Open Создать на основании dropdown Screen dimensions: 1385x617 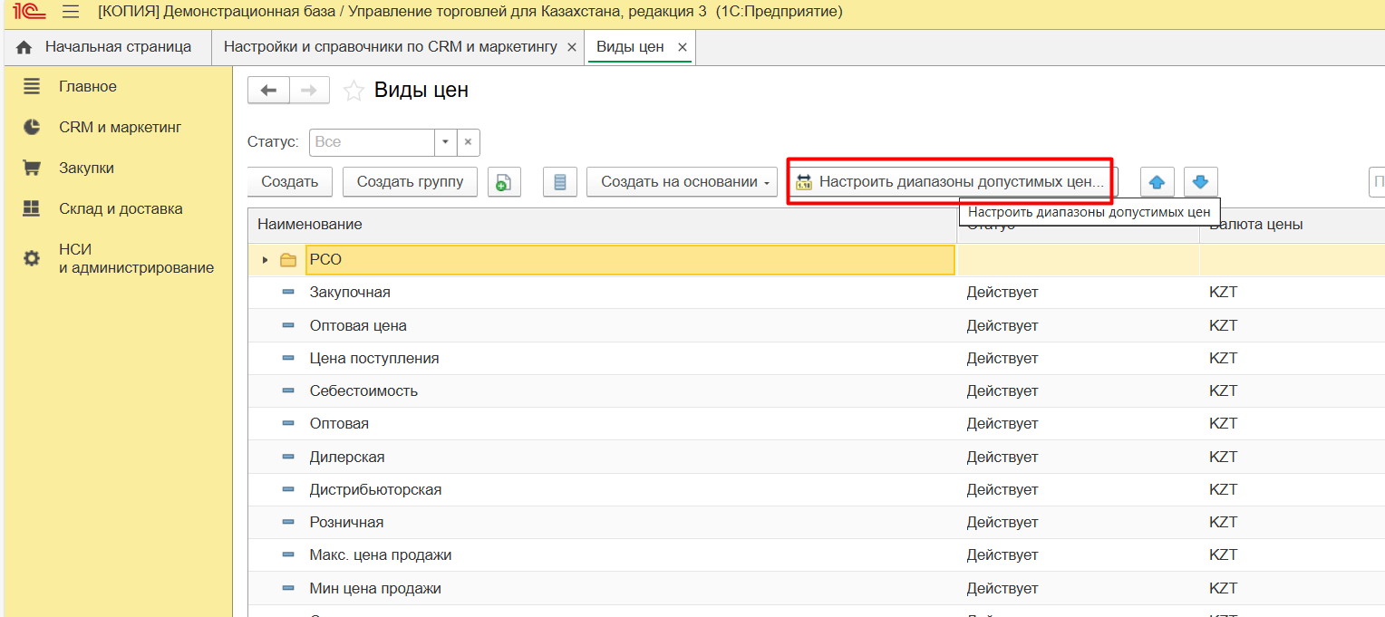point(683,182)
